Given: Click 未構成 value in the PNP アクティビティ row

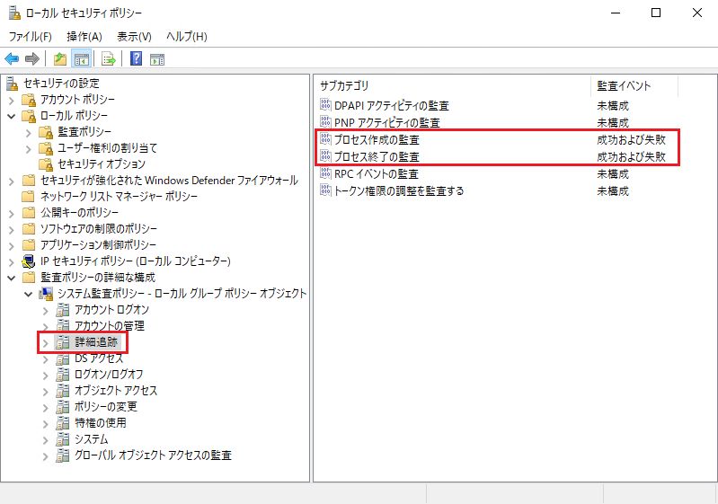Looking at the screenshot, I should point(613,122).
